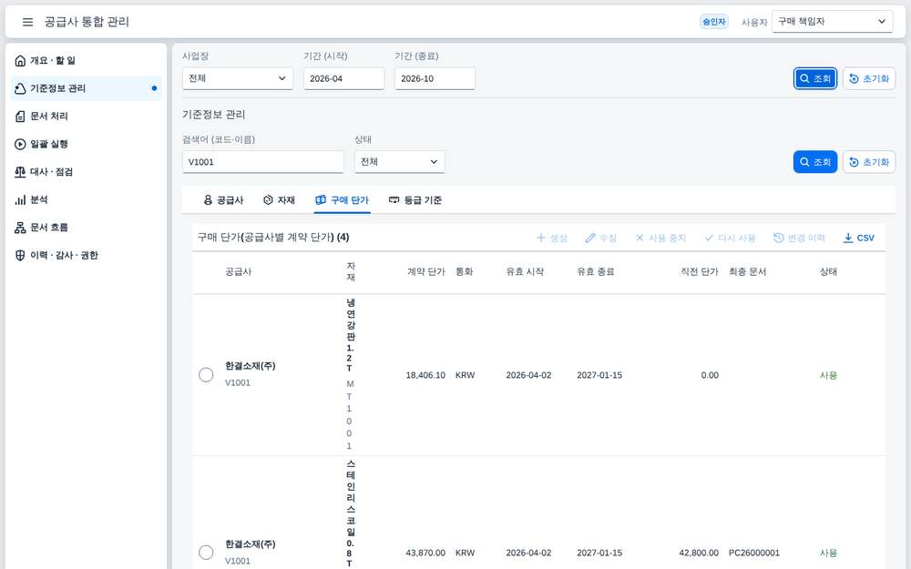Screen dimensions: 911x569
Task: Switch to the 자재 tab
Action: point(279,200)
